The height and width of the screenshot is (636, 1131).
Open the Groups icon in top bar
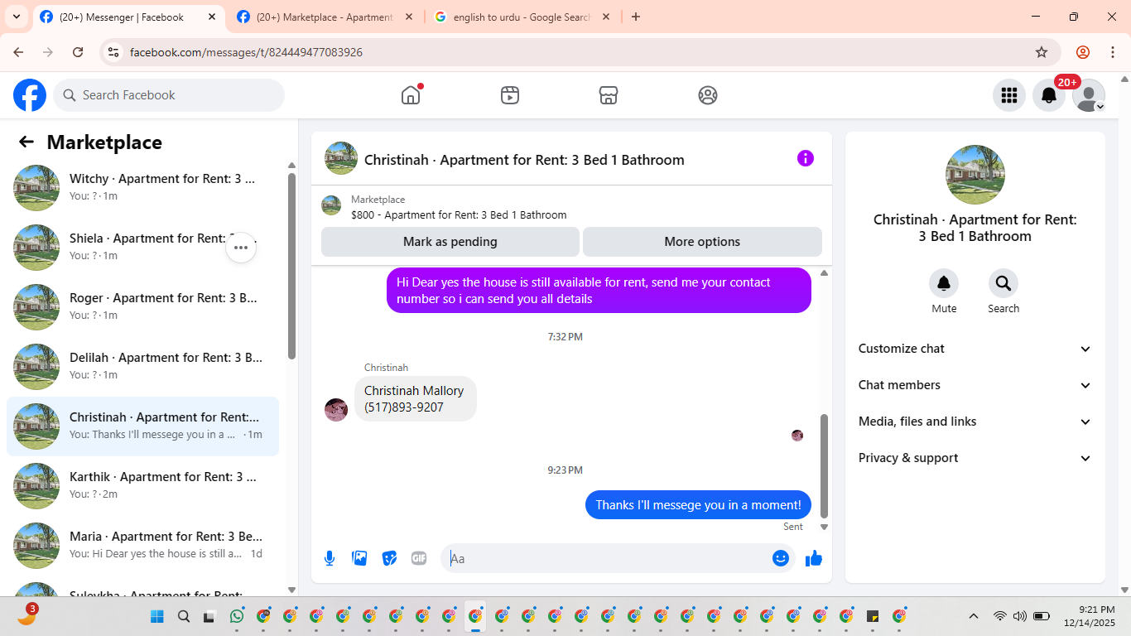click(708, 95)
